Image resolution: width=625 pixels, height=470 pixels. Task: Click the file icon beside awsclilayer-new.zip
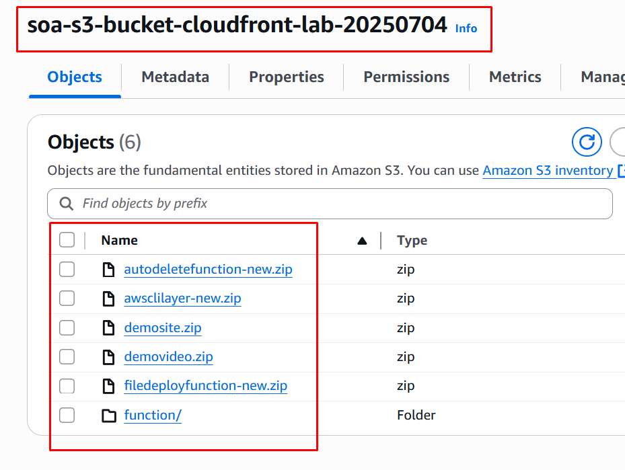(x=108, y=299)
